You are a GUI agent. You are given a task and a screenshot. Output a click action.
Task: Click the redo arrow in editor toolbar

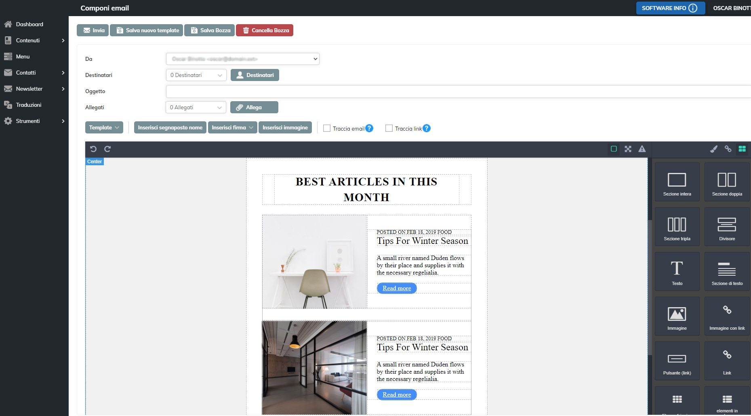(107, 149)
